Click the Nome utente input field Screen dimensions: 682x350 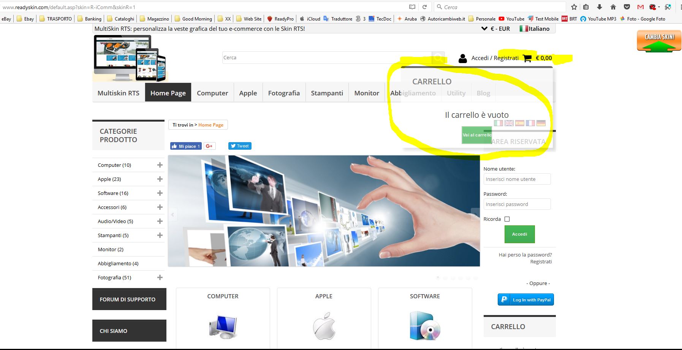click(517, 179)
